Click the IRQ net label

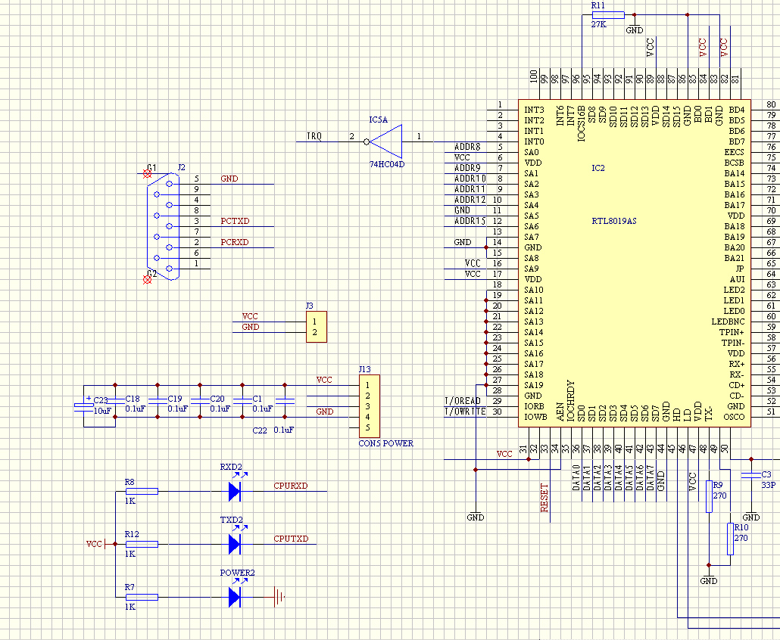[314, 136]
